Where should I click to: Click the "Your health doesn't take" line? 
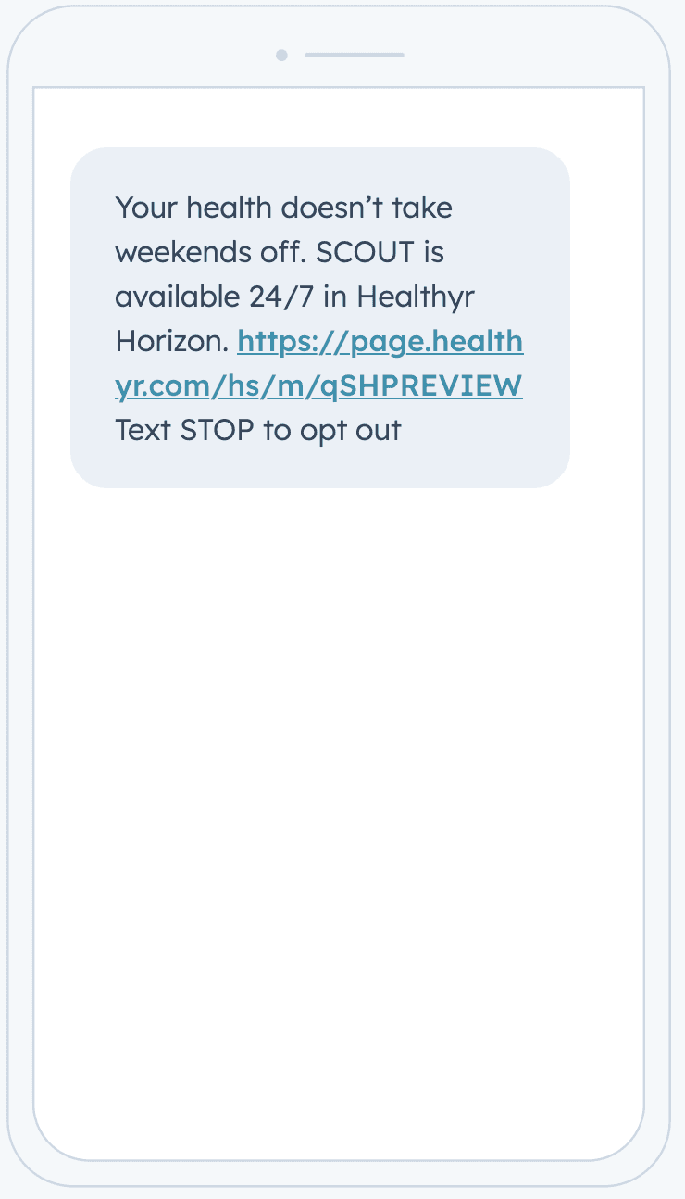[x=283, y=208]
